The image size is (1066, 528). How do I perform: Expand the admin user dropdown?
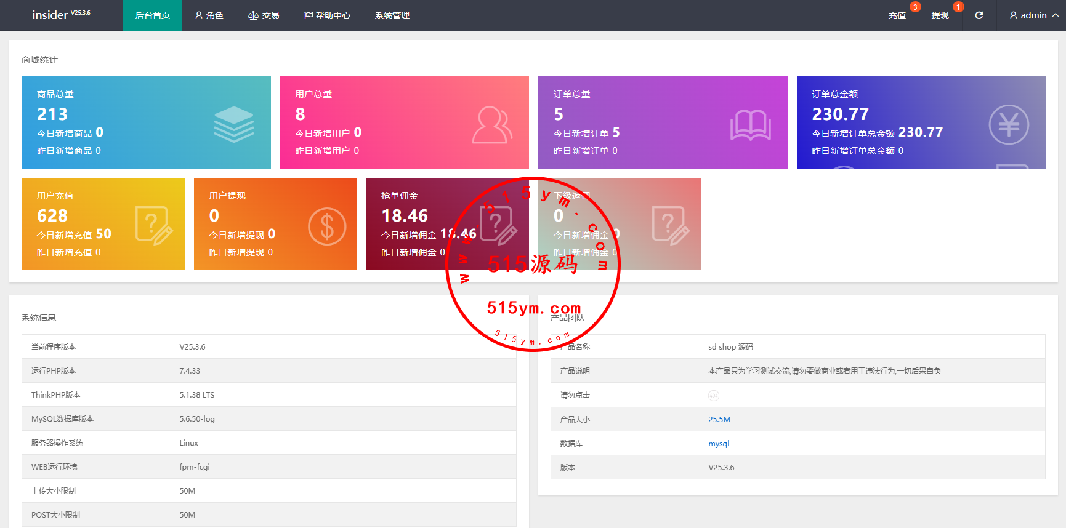(x=1033, y=15)
